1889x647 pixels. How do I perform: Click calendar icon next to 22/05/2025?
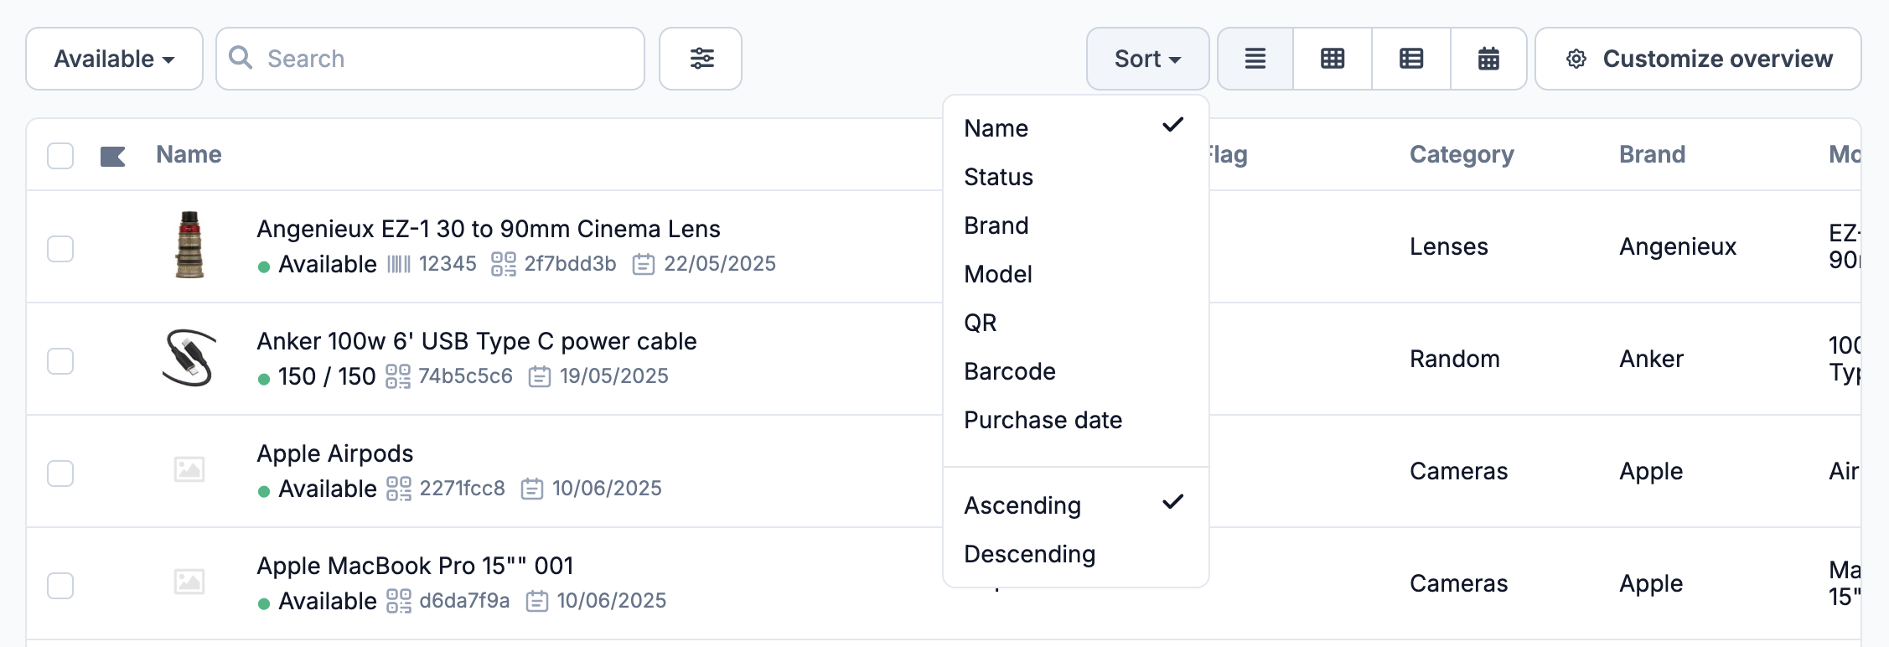coord(643,265)
